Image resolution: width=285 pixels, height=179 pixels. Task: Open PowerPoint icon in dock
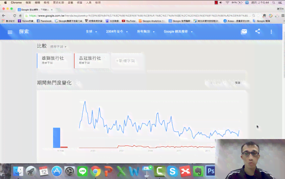(109, 171)
